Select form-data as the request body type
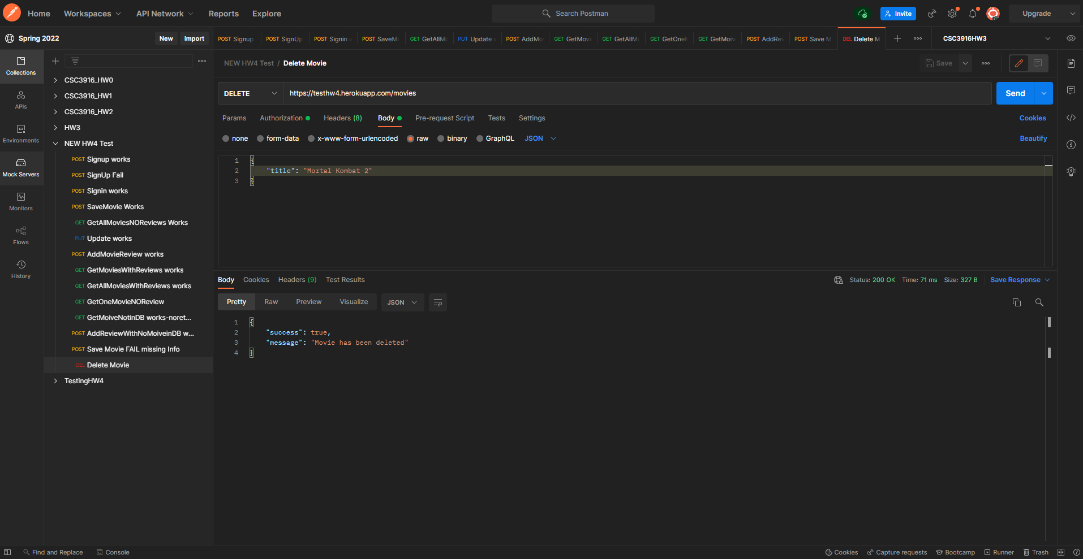Viewport: 1083px width, 559px height. pyautogui.click(x=261, y=138)
